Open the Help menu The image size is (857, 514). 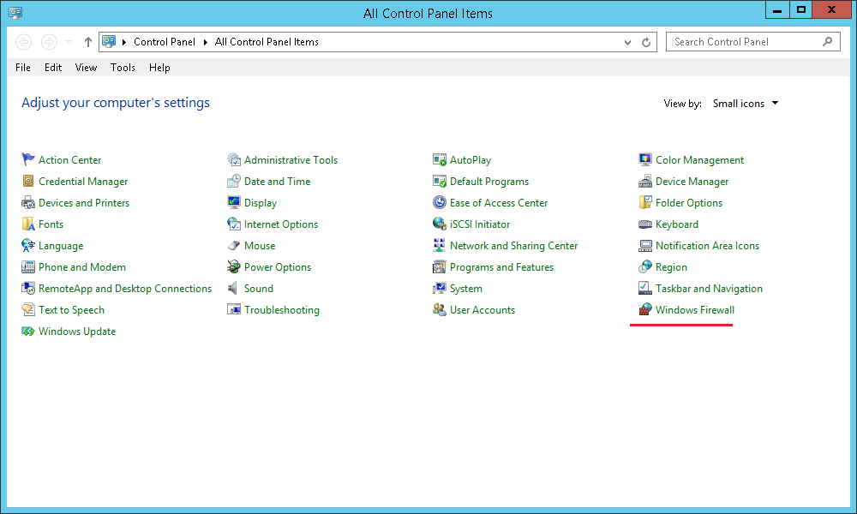159,67
